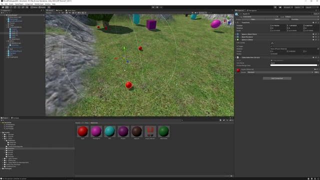Select the brown material thumbnail
The height and width of the screenshot is (180, 320).
(136, 131)
